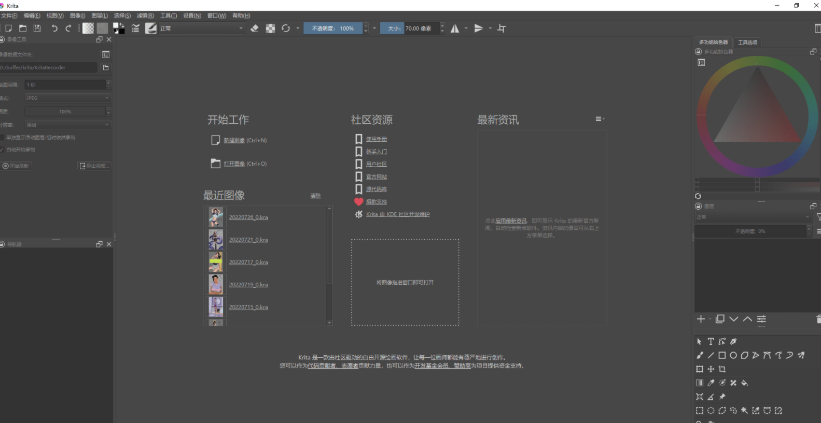Select the Contiguous Selection magic wand tool

point(744,411)
